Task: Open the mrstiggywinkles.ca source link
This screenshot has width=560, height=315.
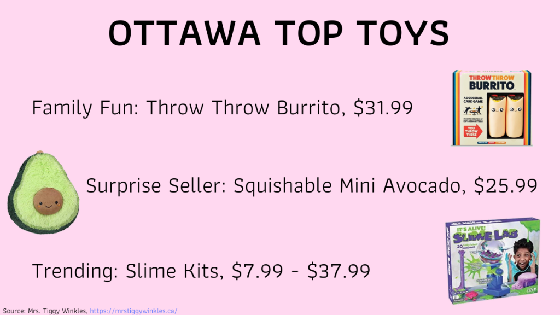Action: point(133,311)
